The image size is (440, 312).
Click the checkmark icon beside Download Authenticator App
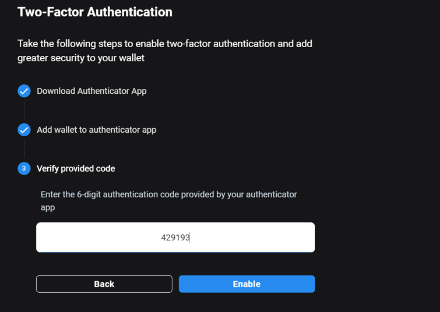click(x=24, y=91)
